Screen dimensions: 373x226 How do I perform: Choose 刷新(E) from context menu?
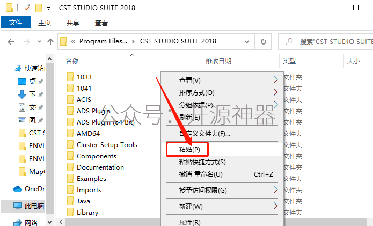[x=222, y=117]
